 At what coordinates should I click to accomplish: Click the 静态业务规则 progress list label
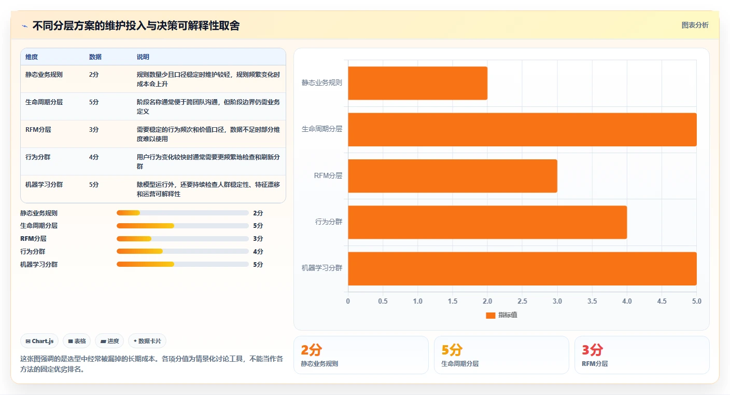pyautogui.click(x=39, y=213)
